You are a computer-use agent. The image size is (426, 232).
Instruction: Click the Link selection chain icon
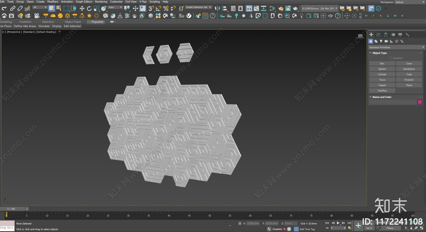tap(13, 9)
